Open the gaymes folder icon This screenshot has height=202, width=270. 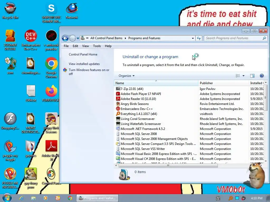31,149
